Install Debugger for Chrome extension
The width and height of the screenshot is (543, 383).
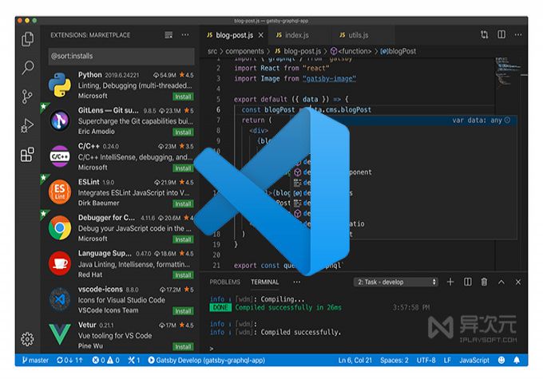tap(183, 239)
